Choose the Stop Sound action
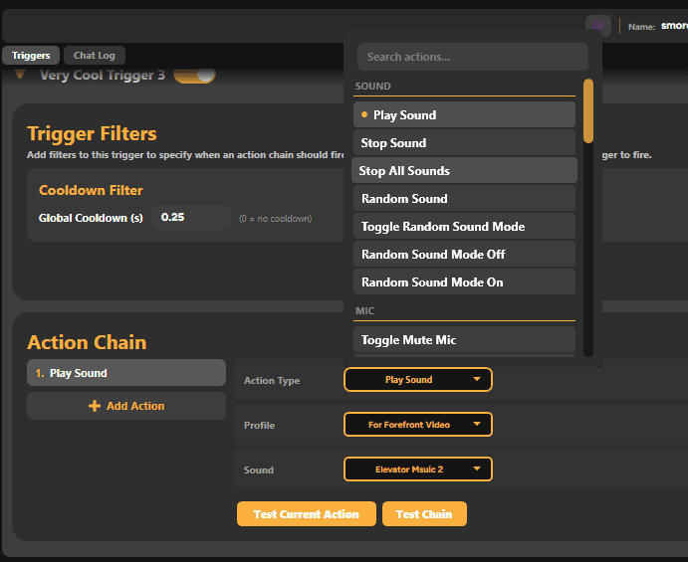This screenshot has height=562, width=688. 464,143
